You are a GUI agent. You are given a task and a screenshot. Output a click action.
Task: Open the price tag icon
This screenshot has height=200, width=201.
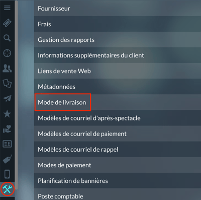pos(7,159)
